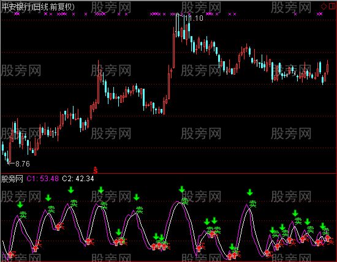
Task: Click the C1: 53.48 indicator value
Action: click(x=42, y=179)
